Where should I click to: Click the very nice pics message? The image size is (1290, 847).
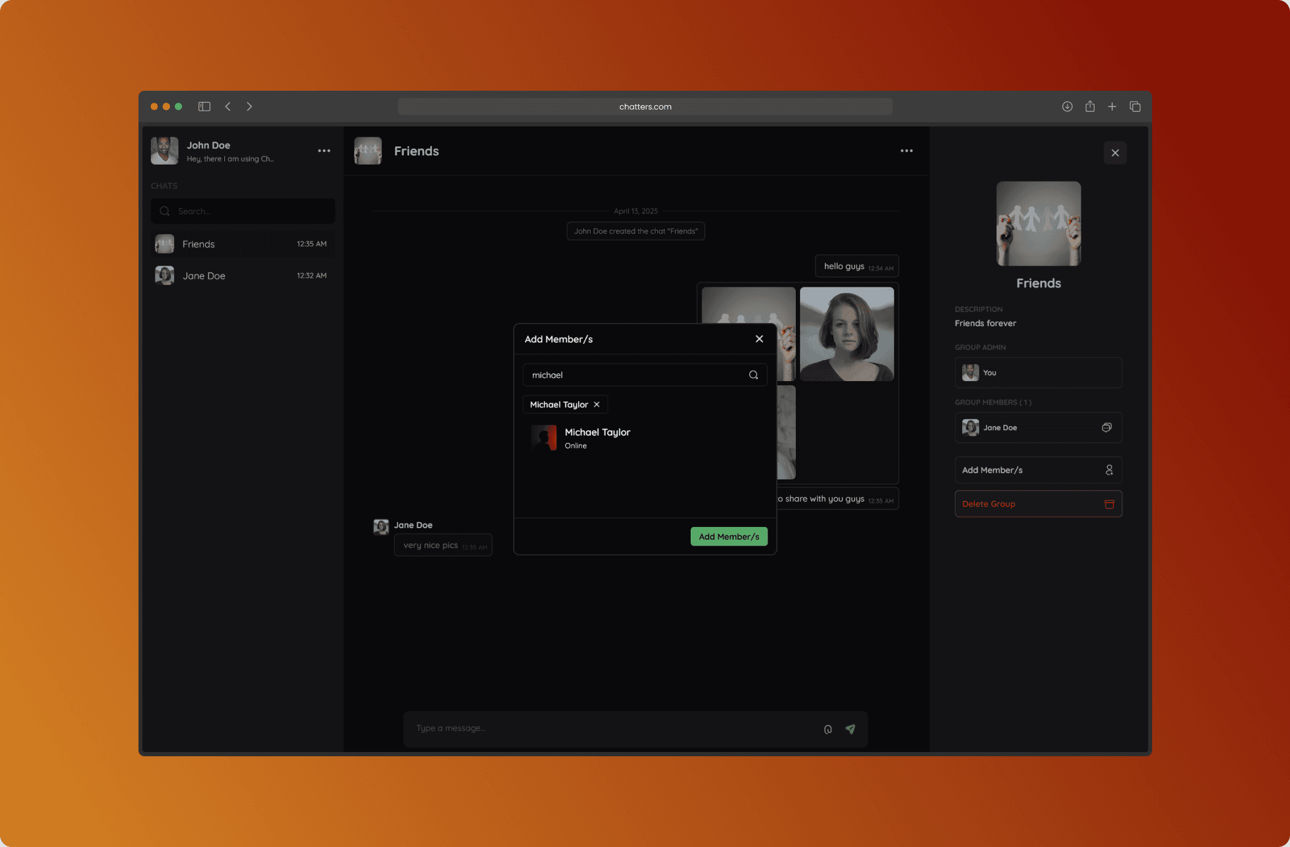tap(443, 545)
